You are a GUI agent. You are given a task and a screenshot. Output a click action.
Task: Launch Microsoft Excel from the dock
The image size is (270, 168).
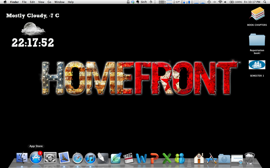[167, 158]
